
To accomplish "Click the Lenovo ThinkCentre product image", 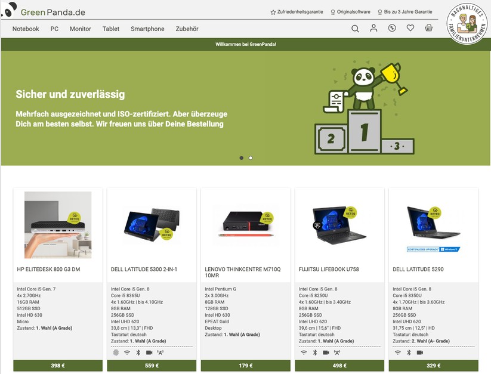I will 246,224.
